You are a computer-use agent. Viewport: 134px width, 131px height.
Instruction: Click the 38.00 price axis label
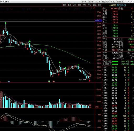99,12
